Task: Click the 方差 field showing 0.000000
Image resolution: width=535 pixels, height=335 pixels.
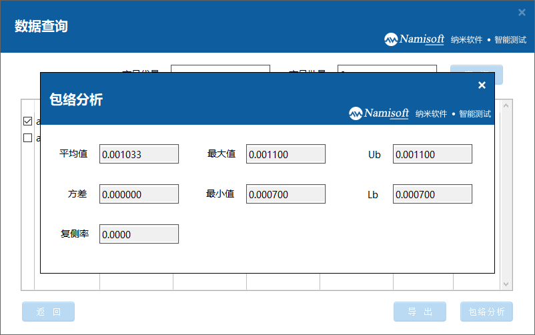Action: pos(139,194)
